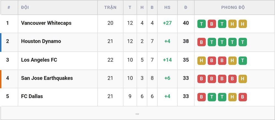The width and height of the screenshot is (275, 120).
Task: Expand the table via the ellipsis row
Action: coord(137,113)
